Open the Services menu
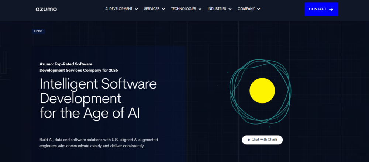This screenshot has width=369, height=162. tap(152, 9)
